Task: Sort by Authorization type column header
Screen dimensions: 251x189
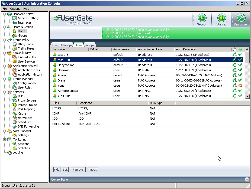Action: [150, 49]
